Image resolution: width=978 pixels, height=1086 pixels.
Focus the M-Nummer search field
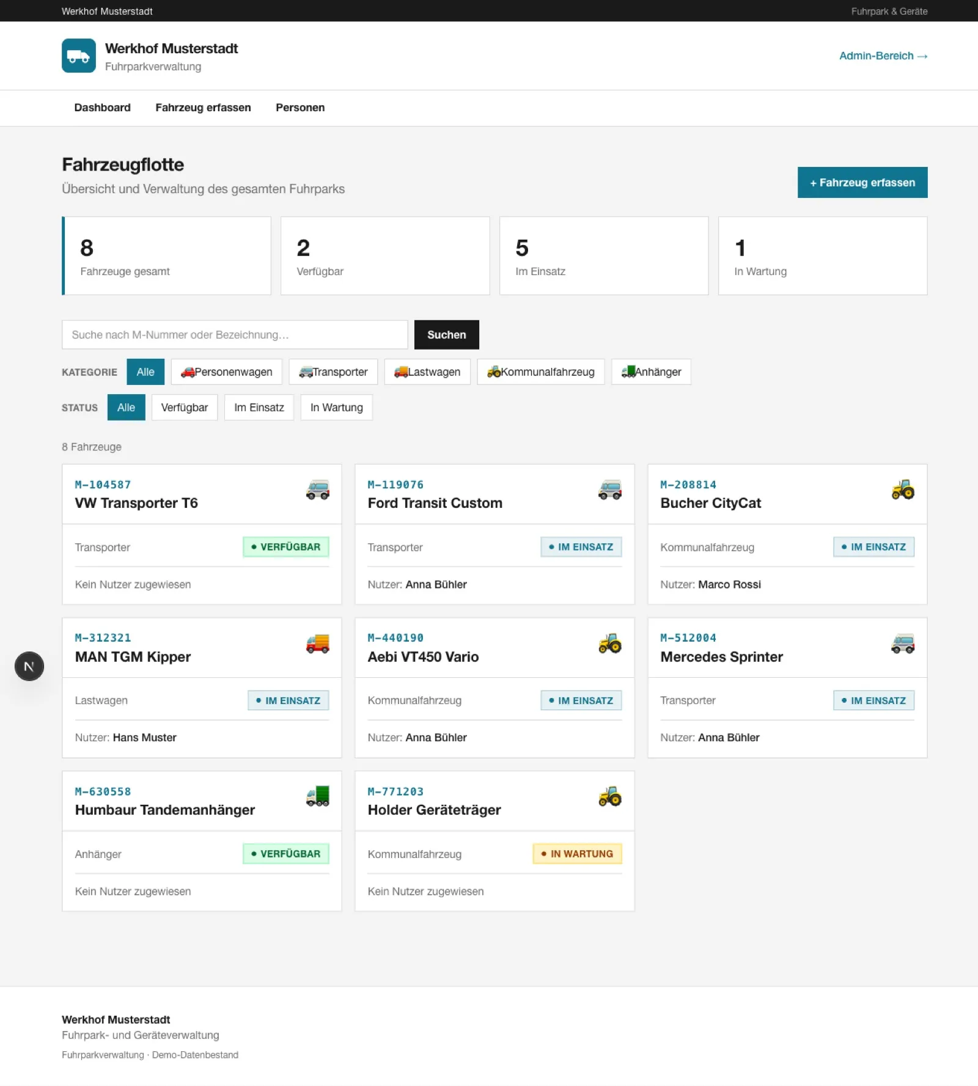click(x=235, y=335)
